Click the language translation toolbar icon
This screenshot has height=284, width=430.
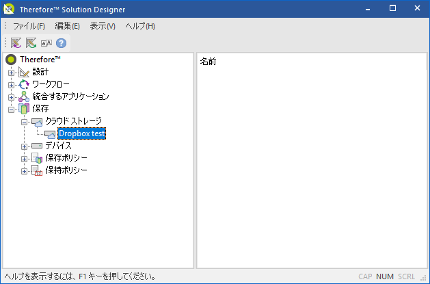click(x=46, y=43)
